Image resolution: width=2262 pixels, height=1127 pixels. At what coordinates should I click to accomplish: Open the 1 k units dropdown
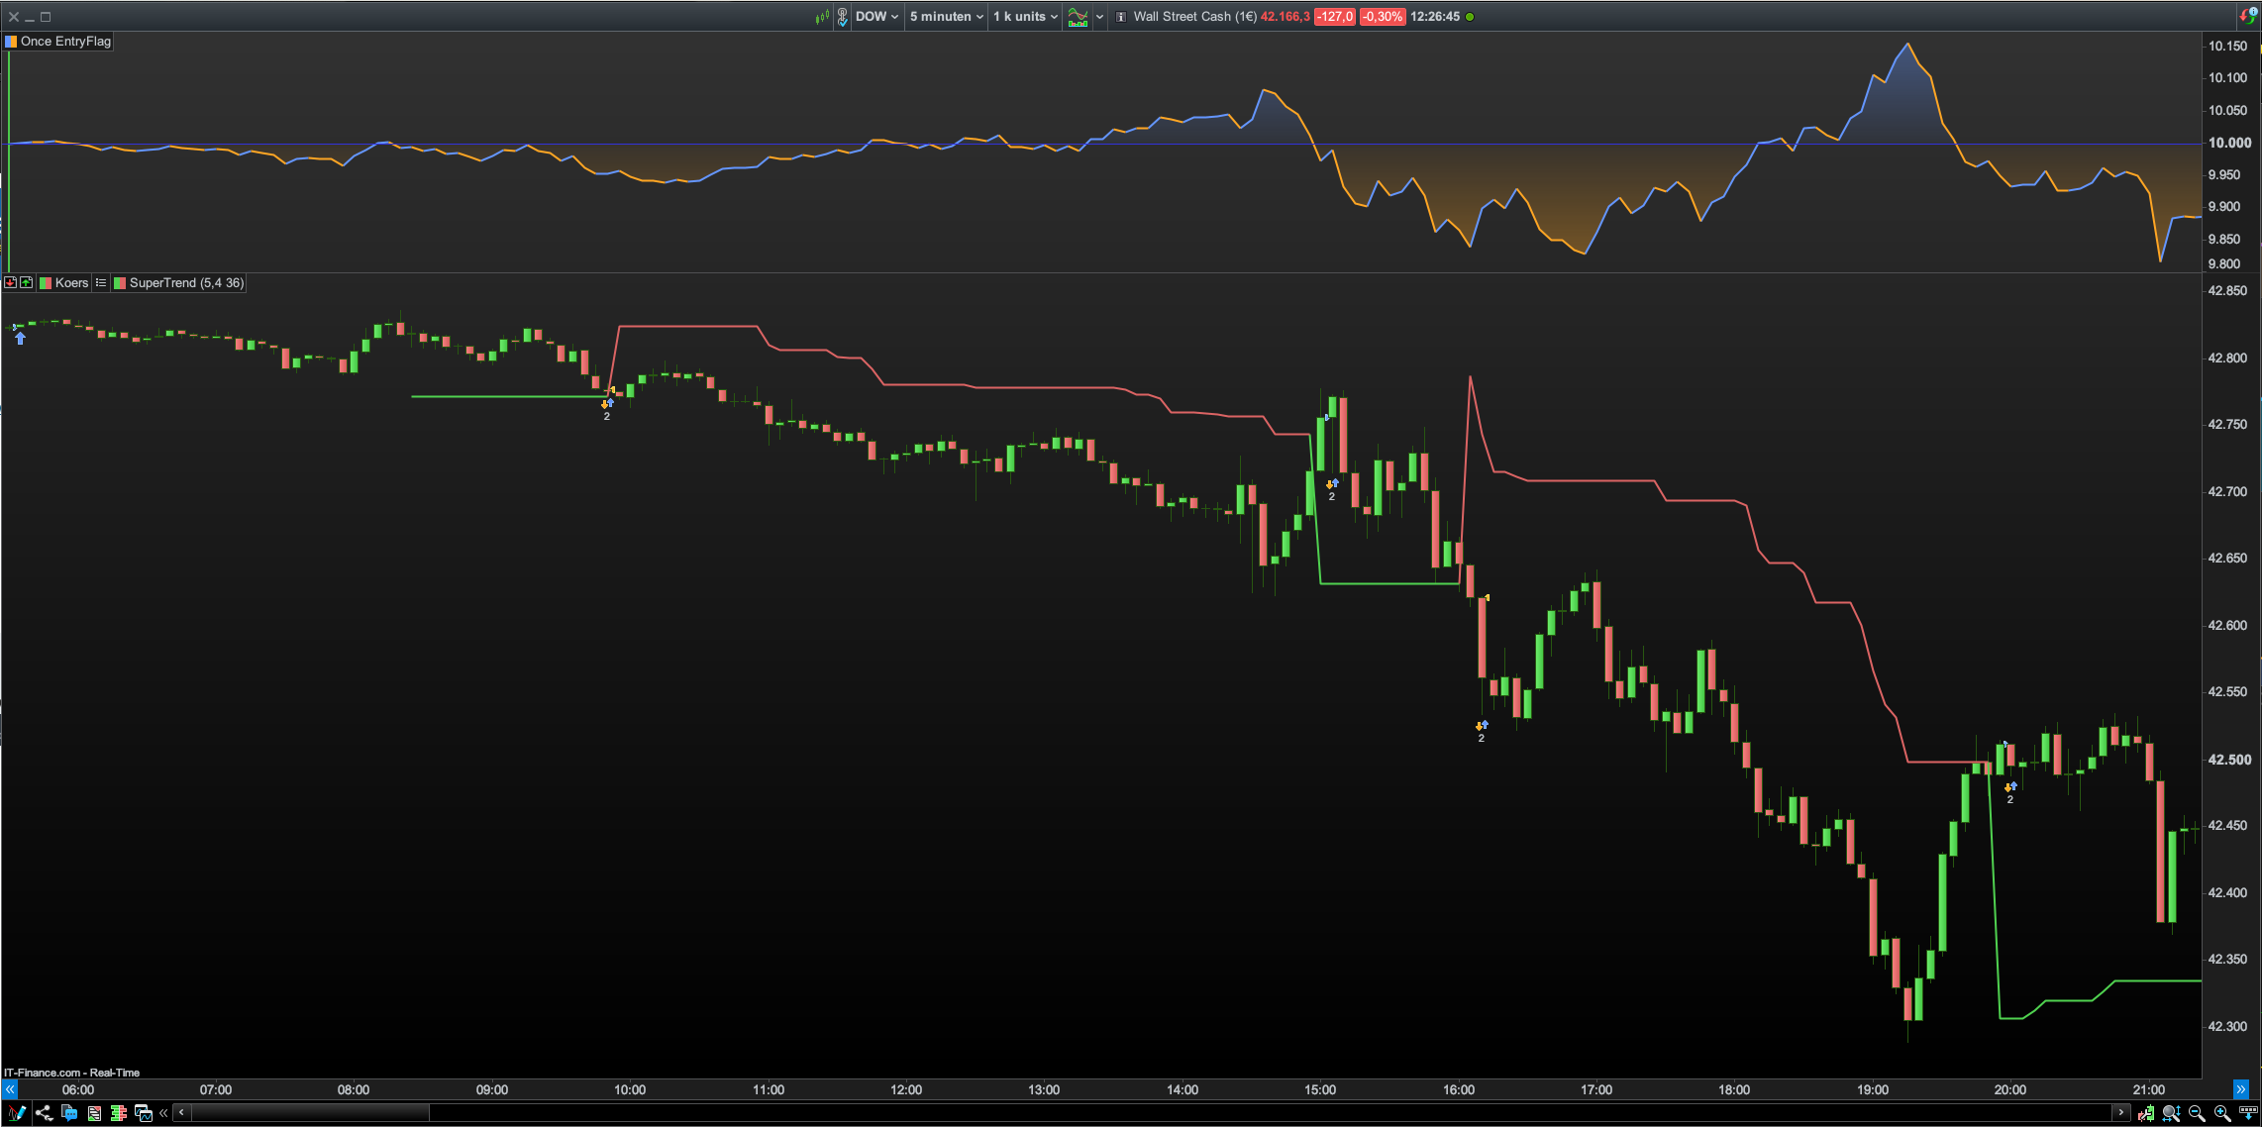[1025, 17]
